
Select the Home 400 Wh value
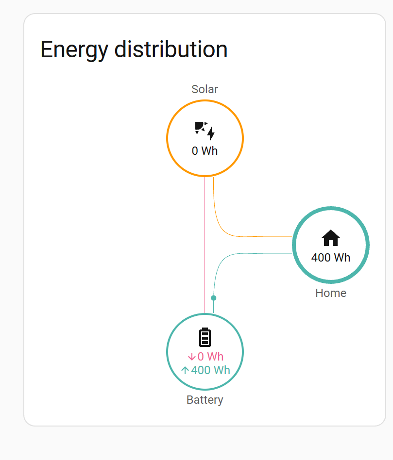pyautogui.click(x=331, y=258)
